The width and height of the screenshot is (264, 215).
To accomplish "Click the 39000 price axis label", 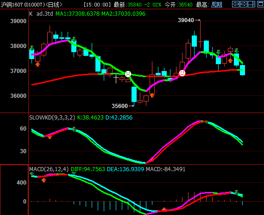I will [19, 21].
